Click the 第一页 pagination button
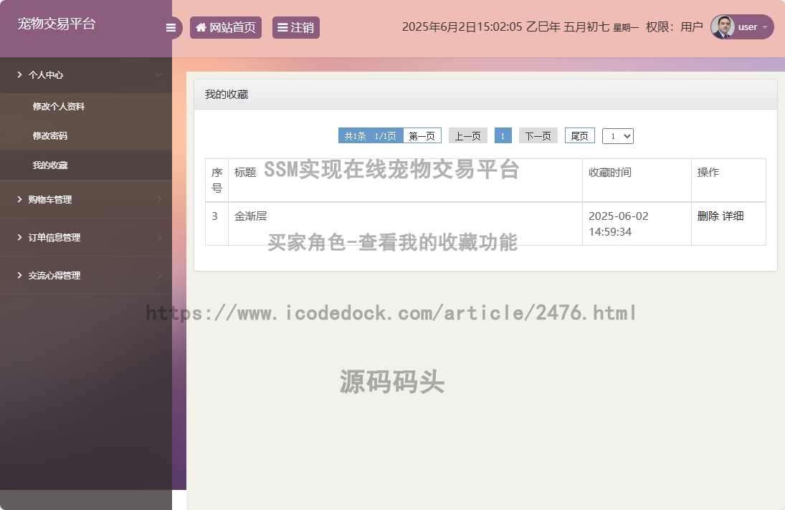 pos(422,136)
